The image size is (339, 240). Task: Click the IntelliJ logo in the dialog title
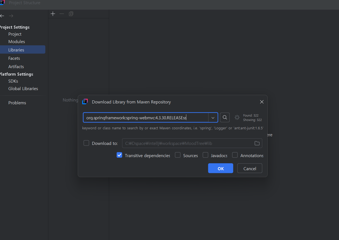click(x=85, y=102)
